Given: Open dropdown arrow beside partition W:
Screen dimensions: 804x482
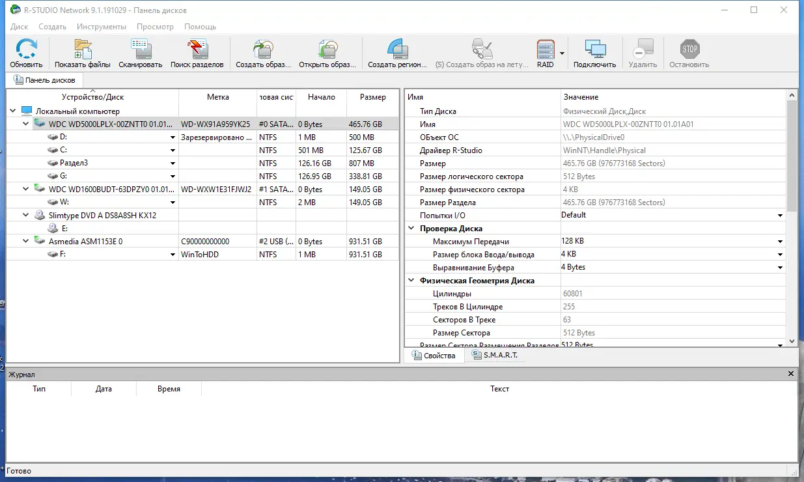Looking at the screenshot, I should 173,203.
